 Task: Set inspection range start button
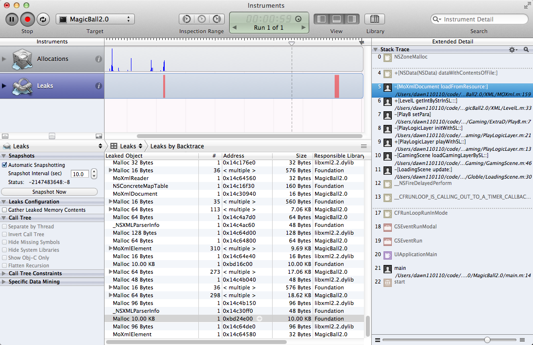(x=186, y=19)
